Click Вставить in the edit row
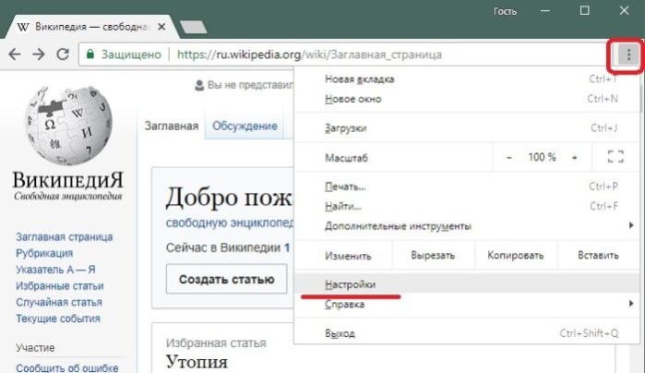 [598, 255]
